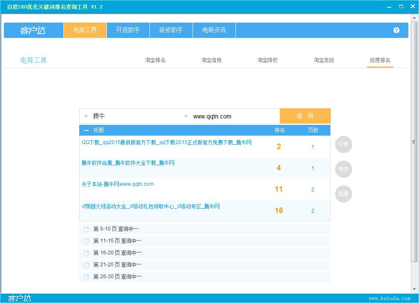Click the 客户达 logo in the bottom bar
The width and height of the screenshot is (419, 303).
[x=20, y=298]
